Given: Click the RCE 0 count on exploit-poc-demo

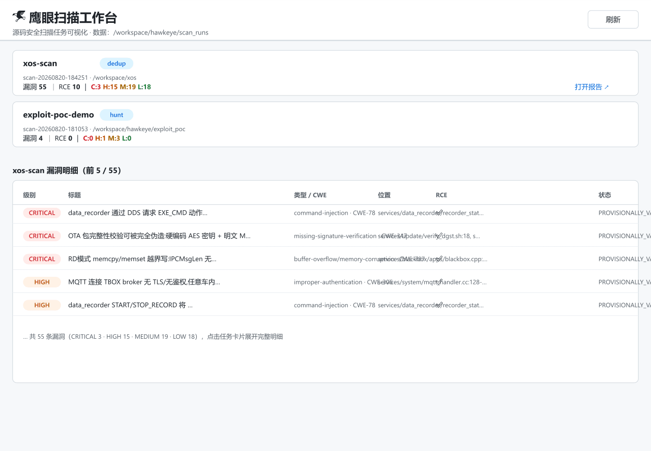Looking at the screenshot, I should point(64,138).
